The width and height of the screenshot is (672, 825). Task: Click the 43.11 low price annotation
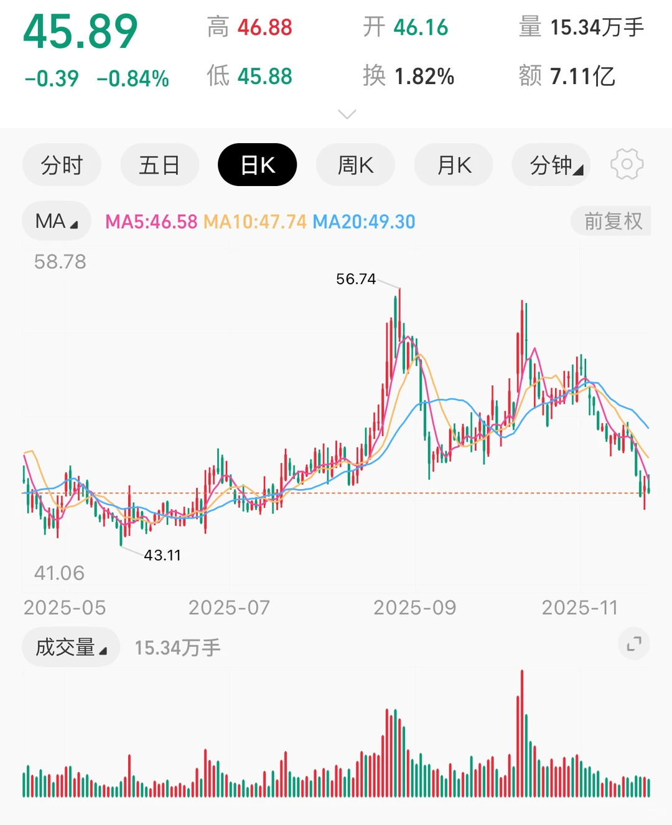click(x=162, y=555)
